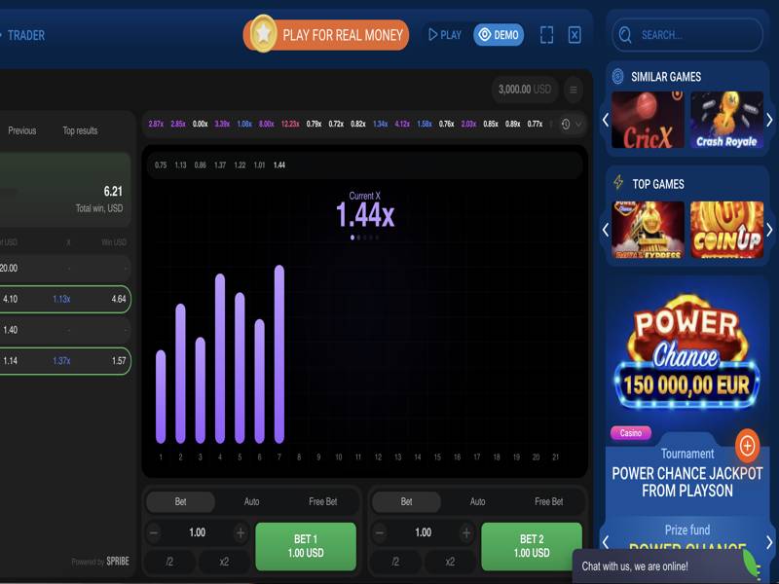The width and height of the screenshot is (779, 584).
Task: Click the coin star icon
Action: (263, 34)
